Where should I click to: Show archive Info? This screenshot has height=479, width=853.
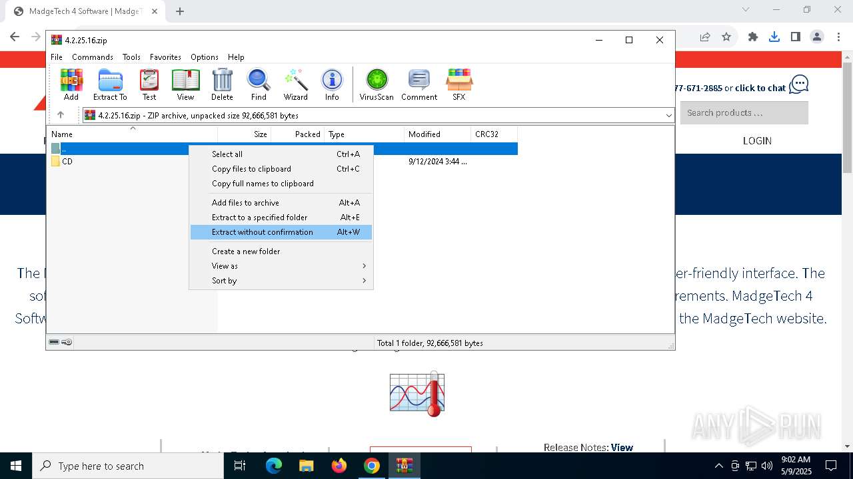(x=332, y=84)
